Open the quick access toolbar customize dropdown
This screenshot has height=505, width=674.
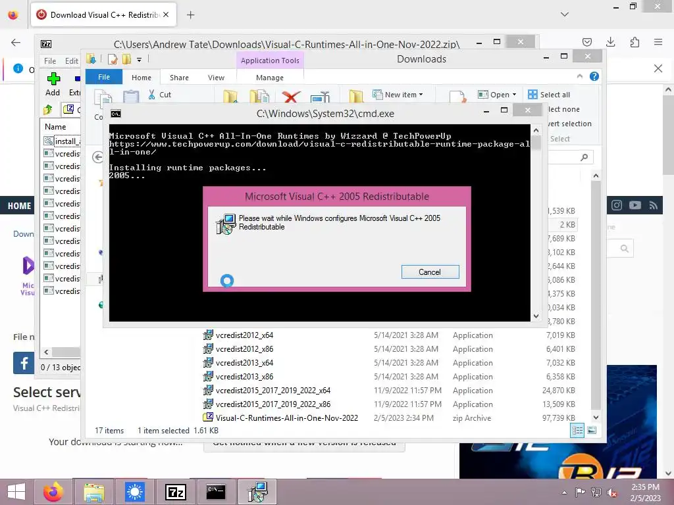tap(140, 59)
